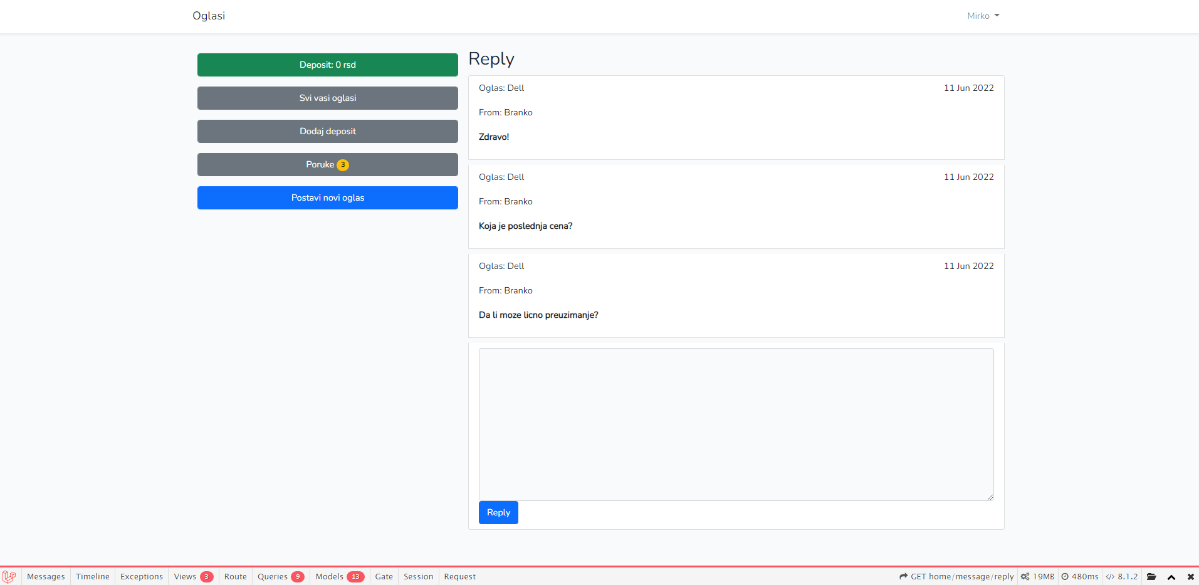Screen dimensions: 1199x585
Task: Open Branko's profile link
Action: point(518,112)
